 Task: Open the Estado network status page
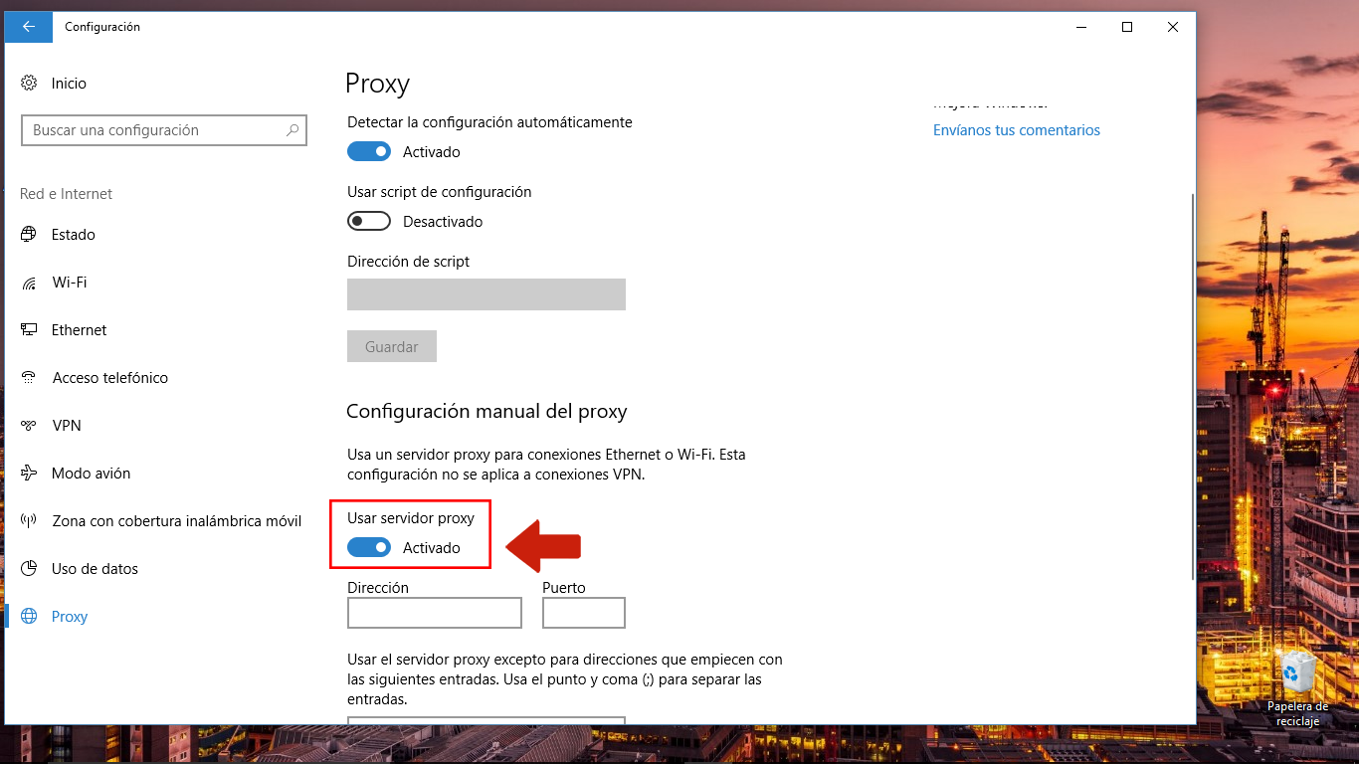tap(73, 234)
